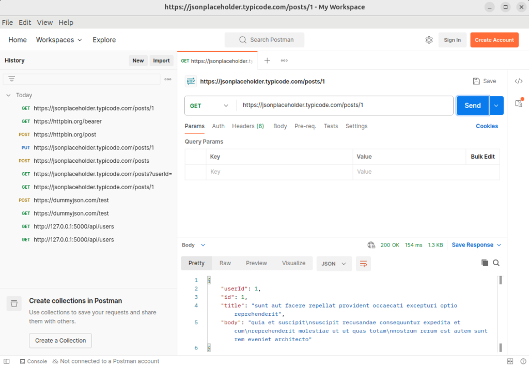Screen dimensions: 529x366
Task: Open the GET method dropdown
Action: (x=209, y=105)
